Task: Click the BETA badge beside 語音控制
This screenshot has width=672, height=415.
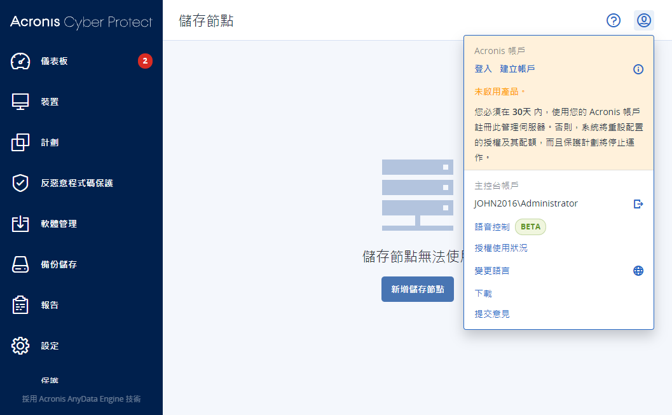Action: coord(530,227)
